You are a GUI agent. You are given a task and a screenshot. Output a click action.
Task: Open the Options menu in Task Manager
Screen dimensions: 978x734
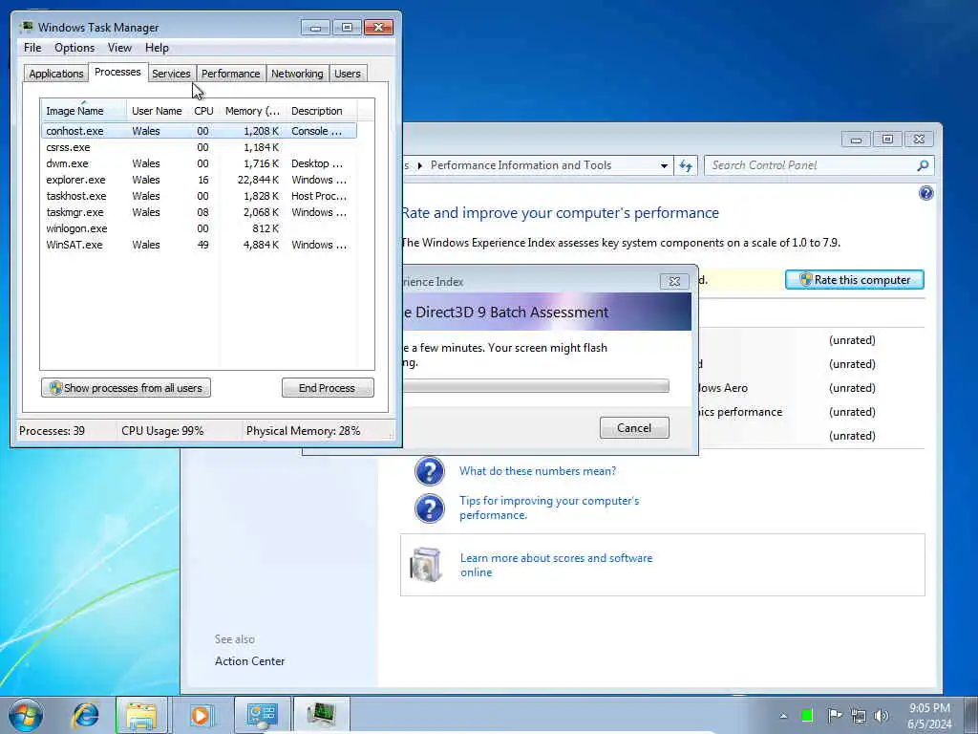[x=74, y=48]
